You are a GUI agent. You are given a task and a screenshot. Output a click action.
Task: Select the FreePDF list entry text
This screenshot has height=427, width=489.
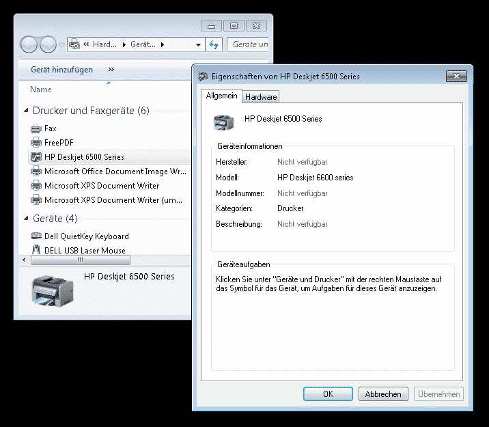(x=59, y=143)
